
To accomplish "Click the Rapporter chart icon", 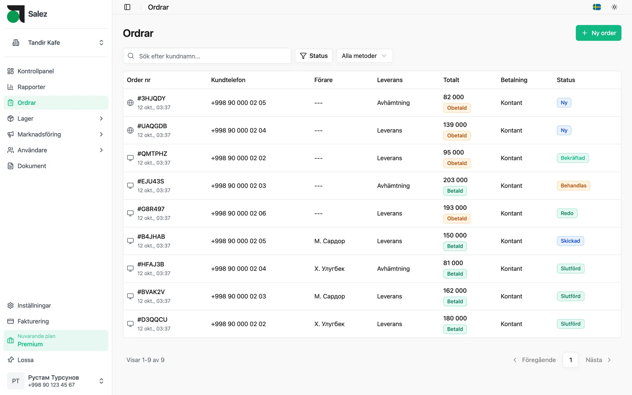I will tap(11, 87).
